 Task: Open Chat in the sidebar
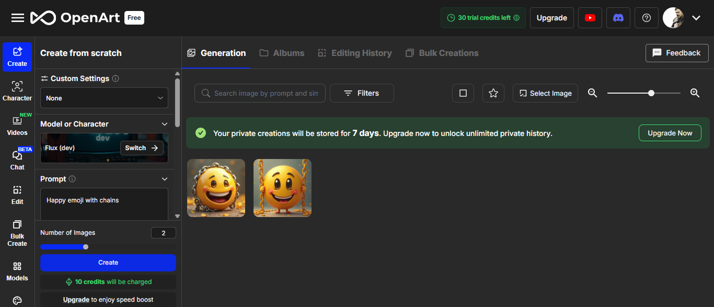click(x=17, y=161)
